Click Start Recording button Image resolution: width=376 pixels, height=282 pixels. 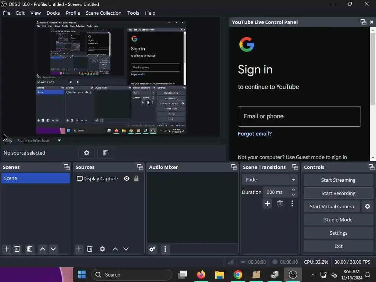point(338,193)
